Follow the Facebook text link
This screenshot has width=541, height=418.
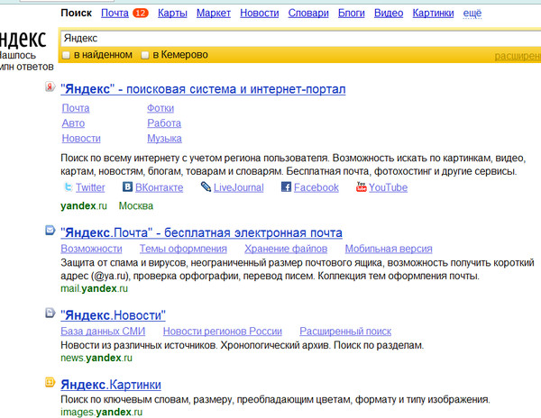point(316,187)
